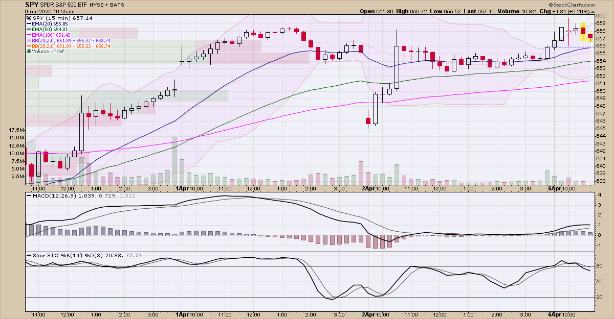Click the 2Apr opening red gap-down candle
Image resolution: width=614 pixels, height=319 pixels.
pyautogui.click(x=368, y=120)
